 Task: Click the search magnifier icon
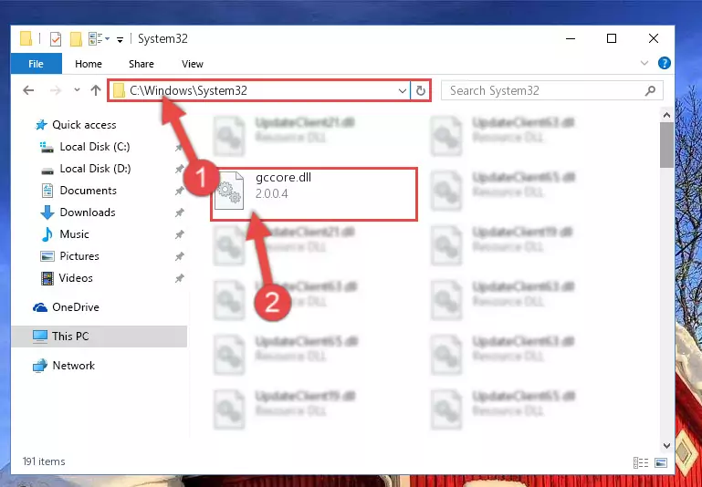point(650,91)
